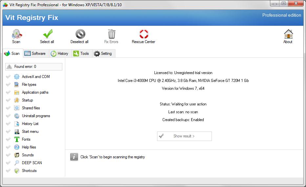This screenshot has width=306, height=187.
Task: Toggle the History List checkmark
Action: tap(8, 124)
